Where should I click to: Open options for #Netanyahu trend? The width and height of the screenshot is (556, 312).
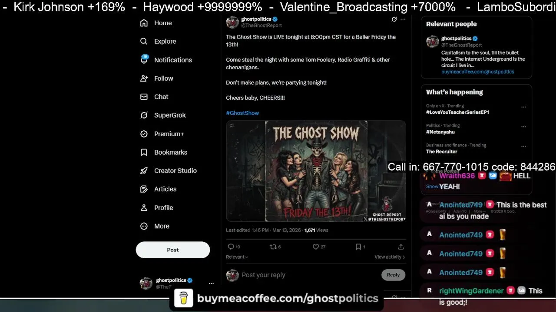click(523, 127)
